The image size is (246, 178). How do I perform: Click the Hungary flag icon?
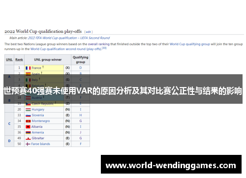click(28, 110)
